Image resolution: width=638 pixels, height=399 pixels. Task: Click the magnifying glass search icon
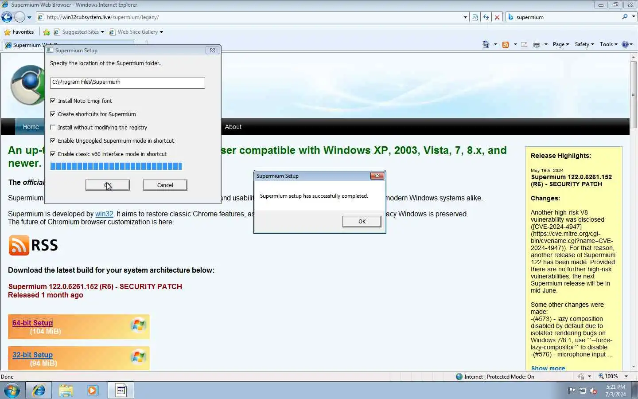point(625,17)
